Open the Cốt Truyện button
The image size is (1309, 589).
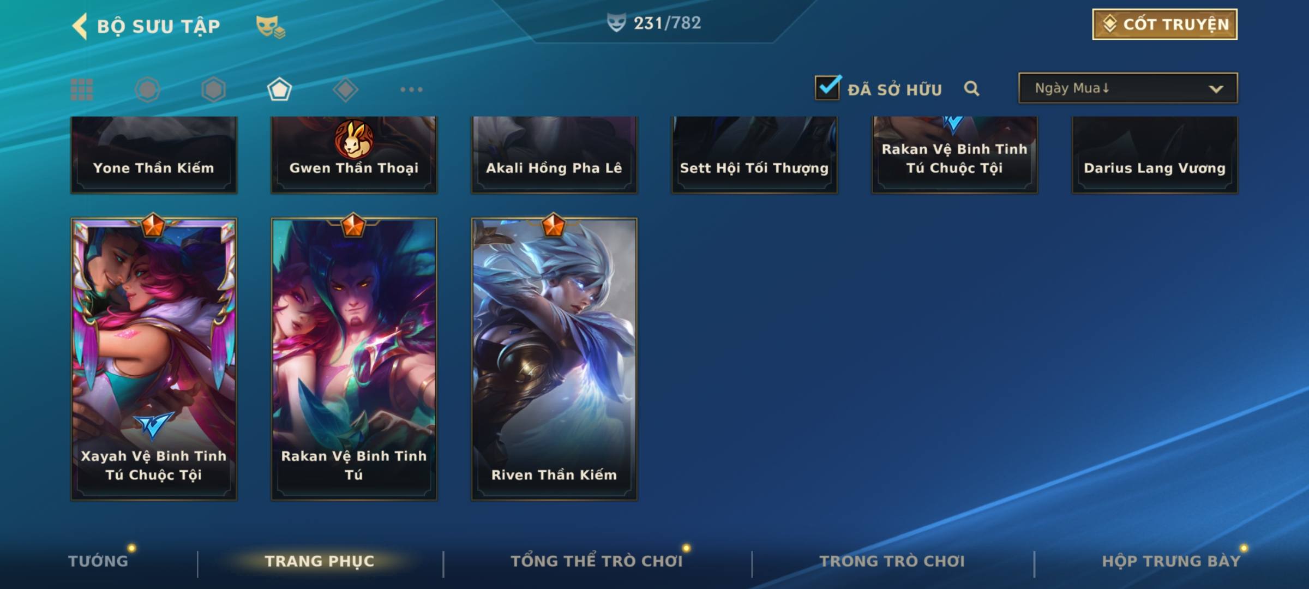pyautogui.click(x=1164, y=24)
